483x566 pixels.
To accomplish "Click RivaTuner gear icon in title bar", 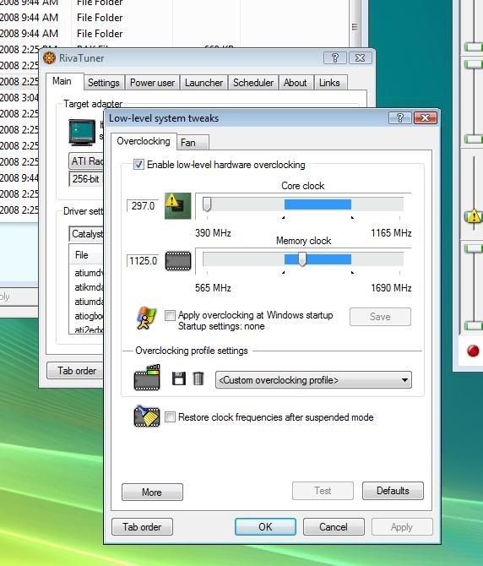I will coord(50,57).
